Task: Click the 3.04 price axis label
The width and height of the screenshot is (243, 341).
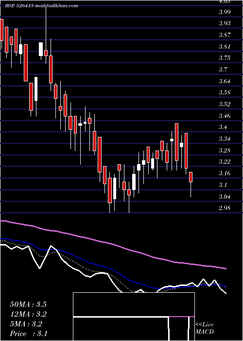Action: click(225, 197)
